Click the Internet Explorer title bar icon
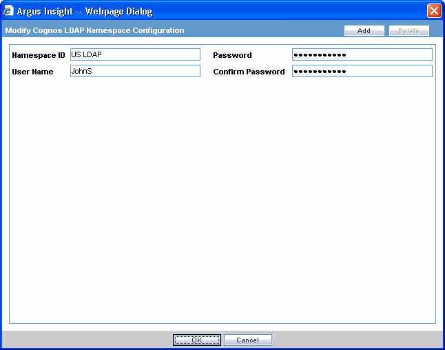The width and height of the screenshot is (445, 350). (8, 11)
